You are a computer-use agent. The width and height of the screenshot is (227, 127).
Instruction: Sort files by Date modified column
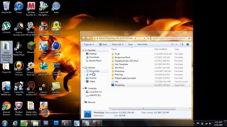tap(161, 49)
